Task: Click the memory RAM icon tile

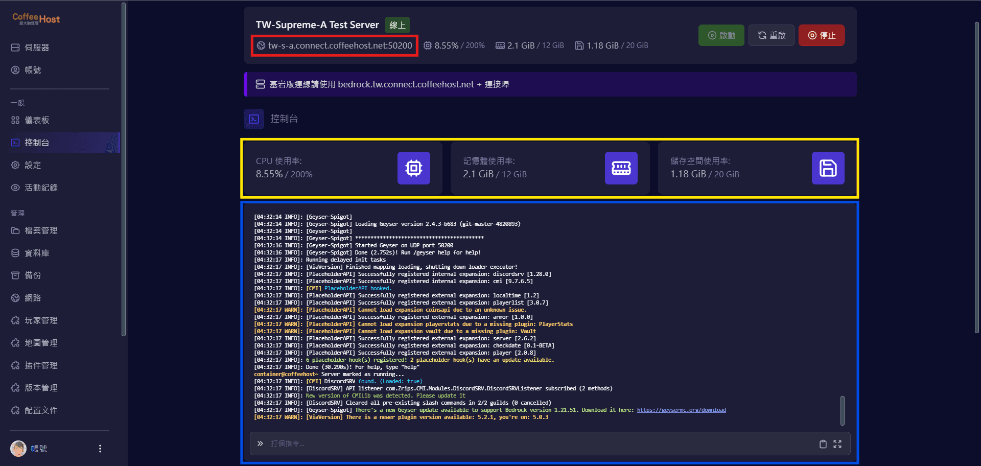Action: click(621, 168)
